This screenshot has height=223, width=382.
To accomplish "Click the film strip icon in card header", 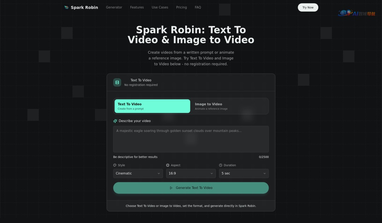I will [117, 83].
